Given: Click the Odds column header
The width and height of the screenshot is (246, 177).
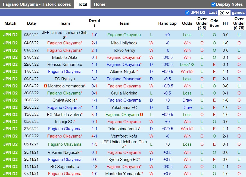Looking at the screenshot, I should (187, 23).
